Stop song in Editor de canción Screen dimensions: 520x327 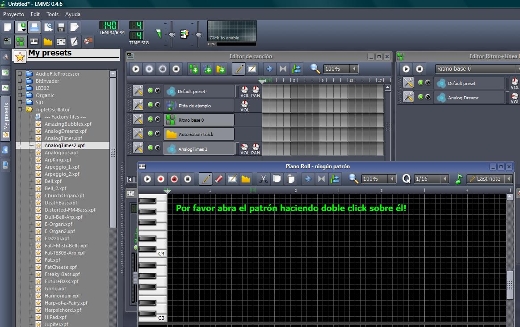[x=176, y=69]
